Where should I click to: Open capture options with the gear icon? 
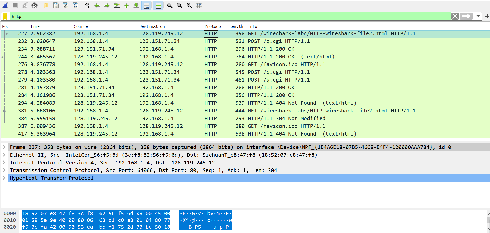[x=34, y=5]
